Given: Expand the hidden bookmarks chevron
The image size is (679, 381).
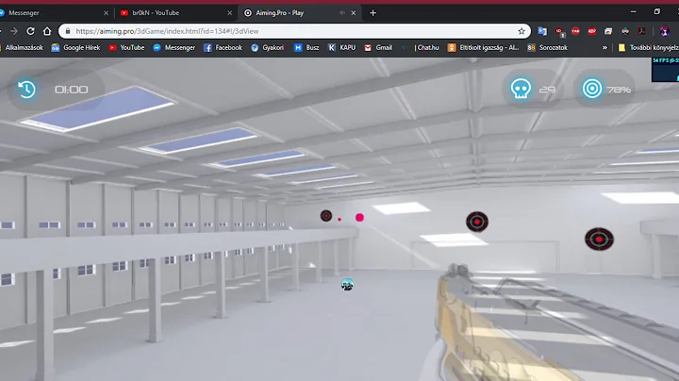Looking at the screenshot, I should coord(604,47).
